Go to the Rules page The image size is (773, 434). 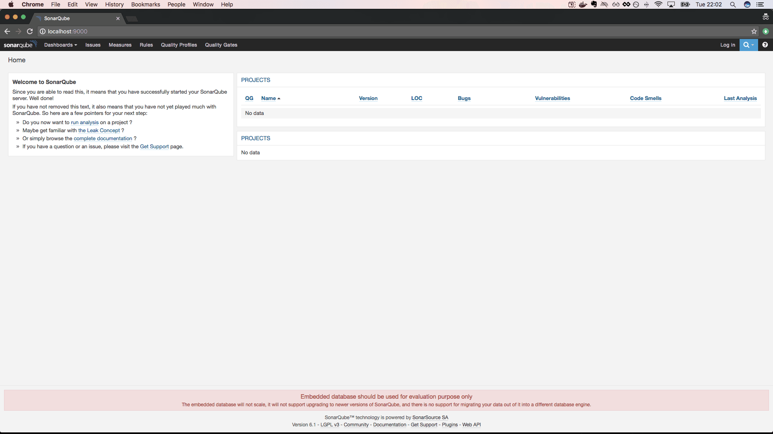point(146,45)
